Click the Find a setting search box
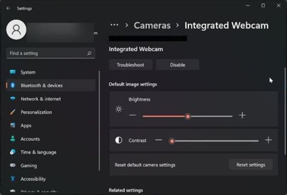 [46, 53]
